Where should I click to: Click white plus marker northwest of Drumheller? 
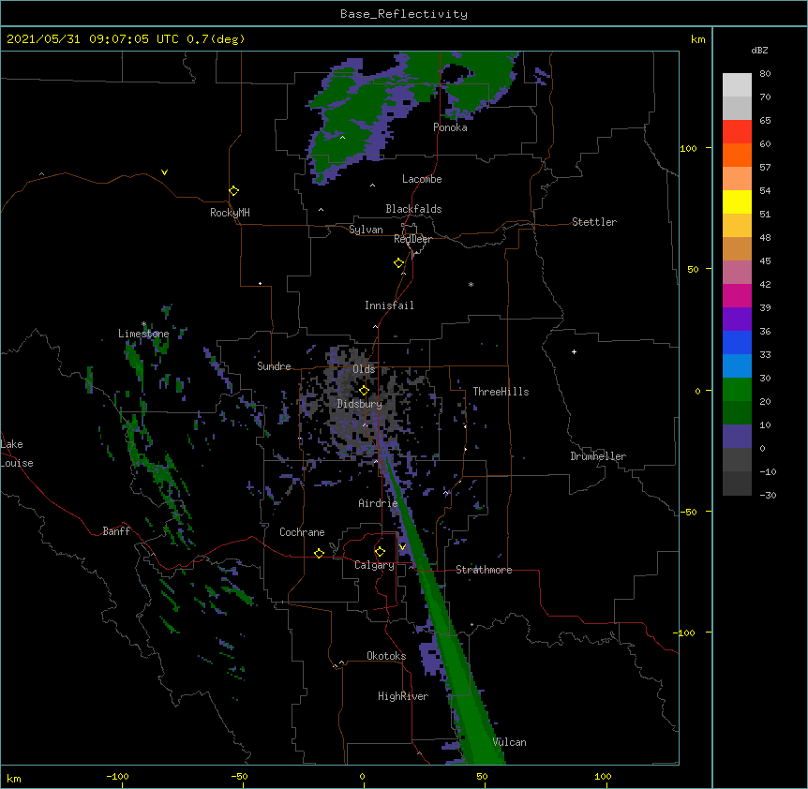(x=574, y=351)
